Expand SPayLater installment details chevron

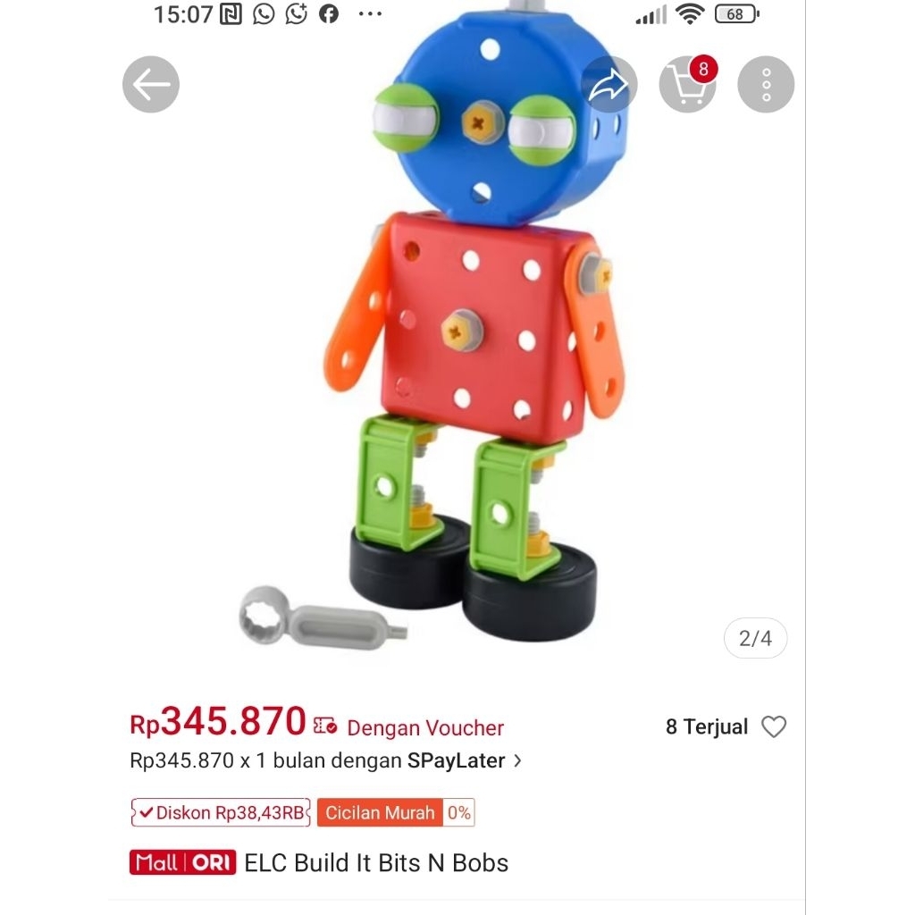517,760
